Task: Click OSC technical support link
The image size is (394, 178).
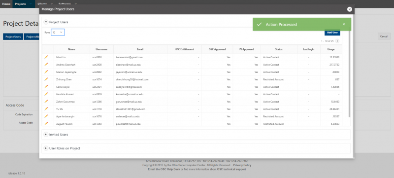Action: (231, 169)
